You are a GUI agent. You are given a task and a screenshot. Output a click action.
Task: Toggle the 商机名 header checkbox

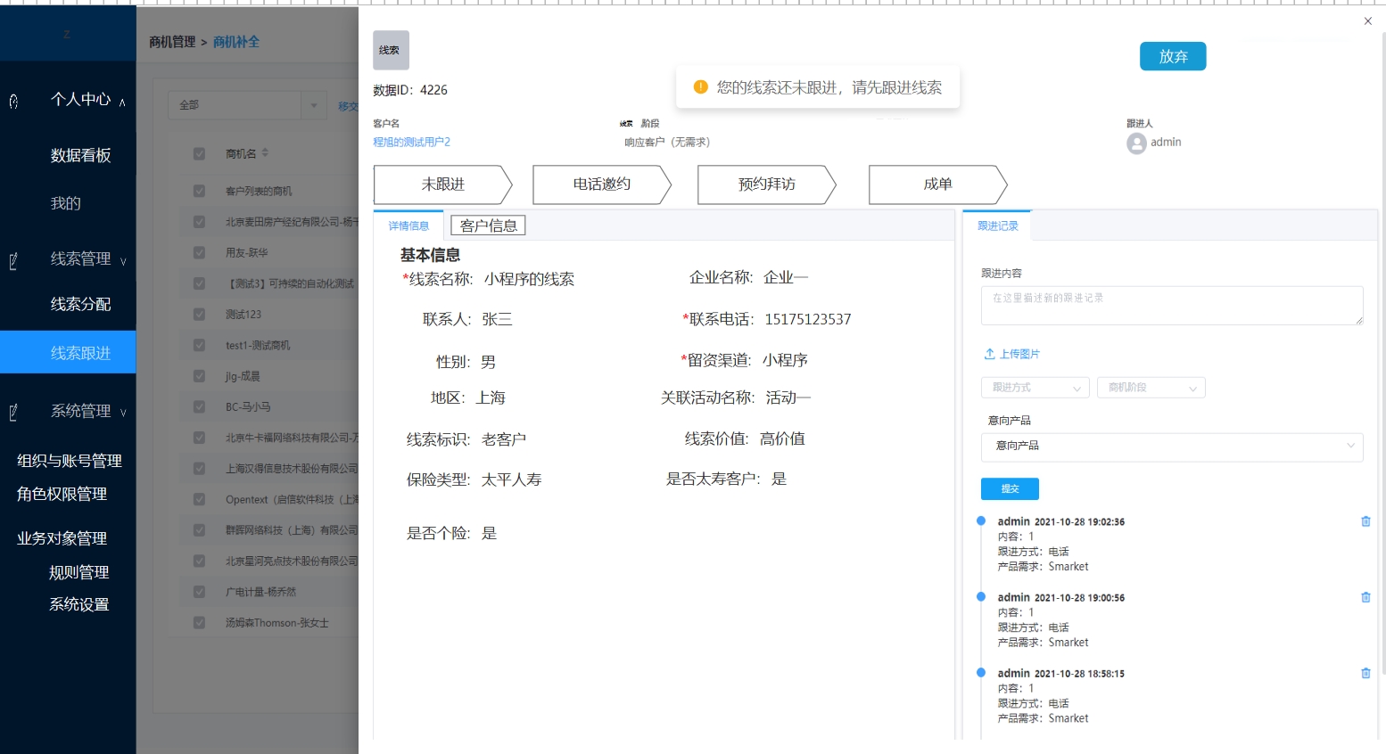[x=199, y=153]
